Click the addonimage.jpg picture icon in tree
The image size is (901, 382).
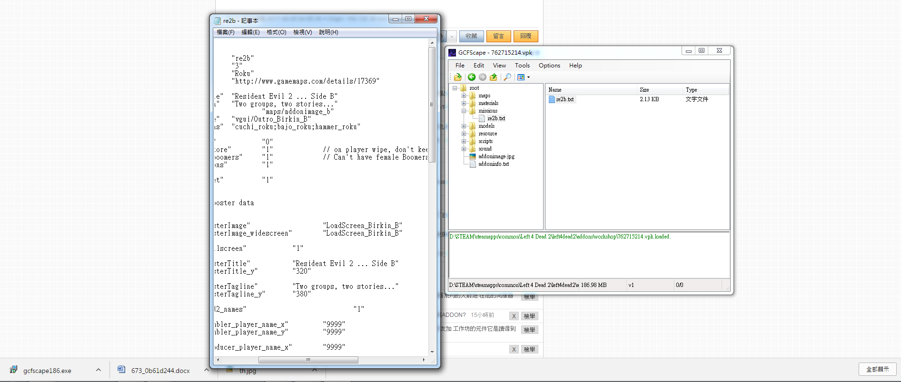pyautogui.click(x=473, y=156)
